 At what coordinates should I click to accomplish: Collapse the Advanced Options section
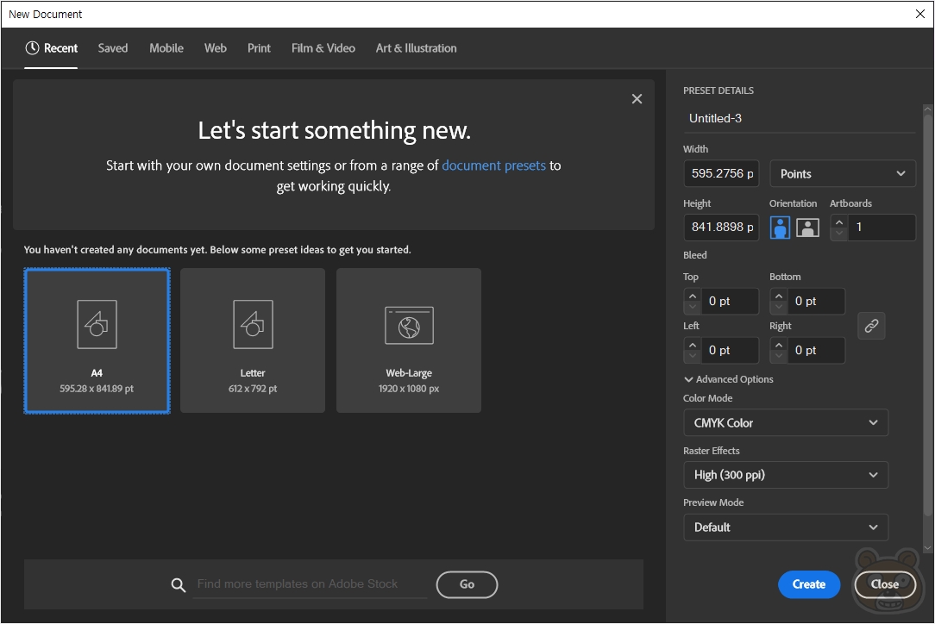click(728, 379)
